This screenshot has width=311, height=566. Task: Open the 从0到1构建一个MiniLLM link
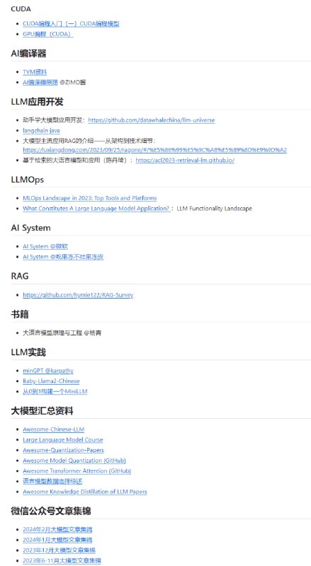pos(55,391)
